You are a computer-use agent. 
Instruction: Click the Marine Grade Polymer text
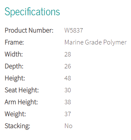(x=96, y=42)
